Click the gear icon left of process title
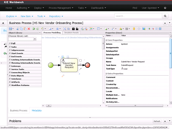 coord(3,23)
